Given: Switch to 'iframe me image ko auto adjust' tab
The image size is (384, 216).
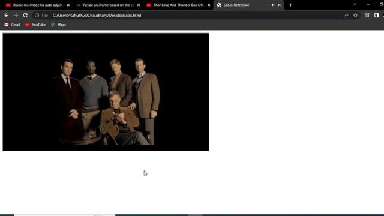Looking at the screenshot, I should pos(37,5).
